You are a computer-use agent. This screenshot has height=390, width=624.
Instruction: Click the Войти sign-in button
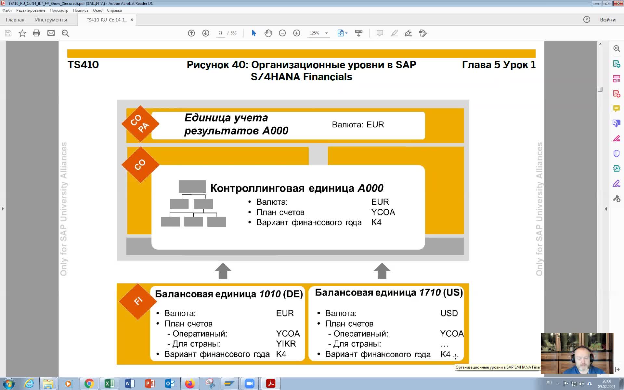coord(608,20)
